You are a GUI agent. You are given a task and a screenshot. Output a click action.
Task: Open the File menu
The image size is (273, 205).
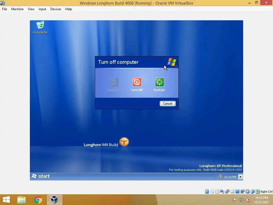tap(5, 9)
